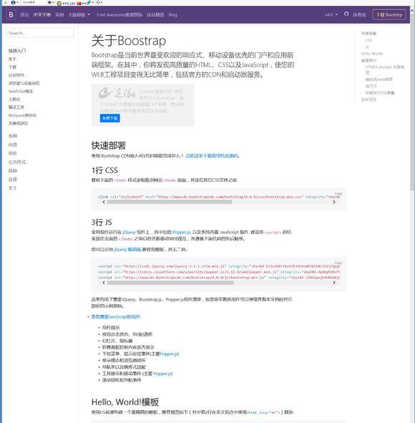415x423 pixels.
Task: Open the jQuery 精简版 link
Action: click(x=127, y=250)
